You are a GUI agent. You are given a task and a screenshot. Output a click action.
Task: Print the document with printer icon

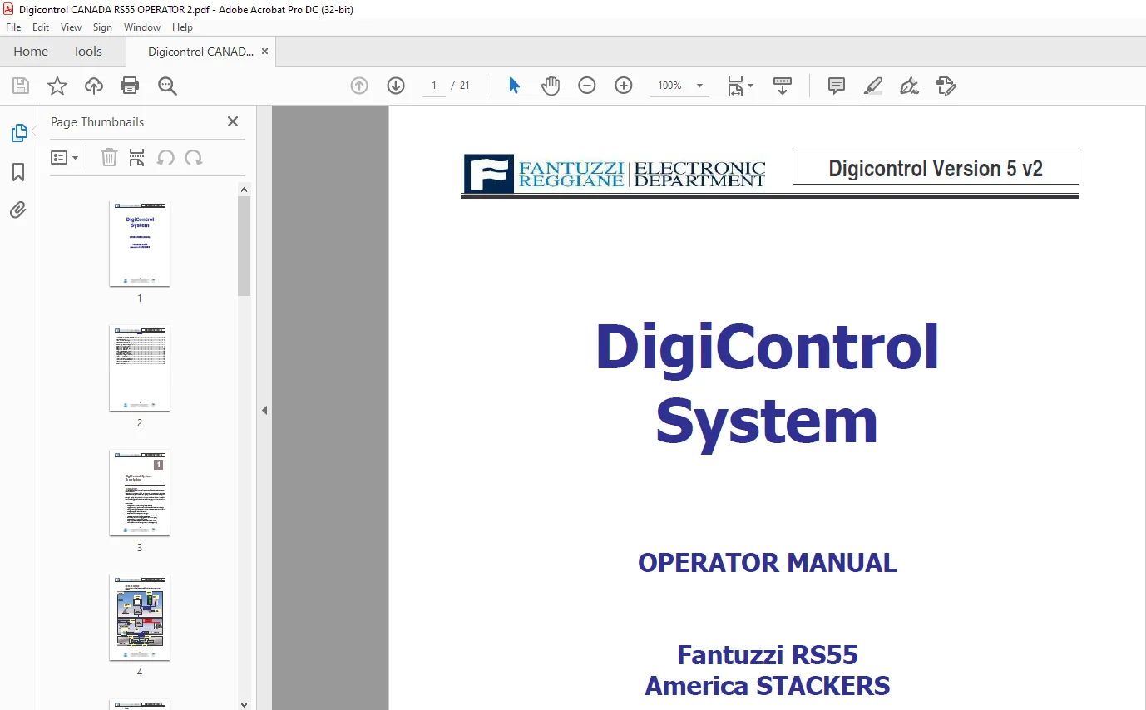coord(130,86)
